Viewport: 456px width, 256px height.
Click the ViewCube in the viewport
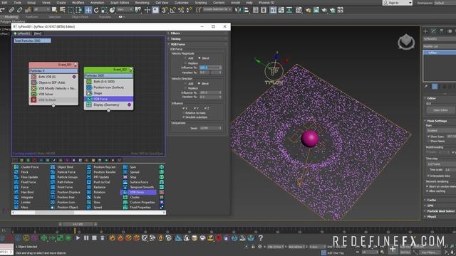click(x=406, y=42)
